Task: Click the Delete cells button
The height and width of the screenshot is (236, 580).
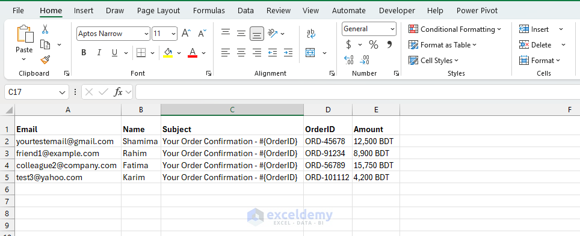Action: [x=535, y=44]
